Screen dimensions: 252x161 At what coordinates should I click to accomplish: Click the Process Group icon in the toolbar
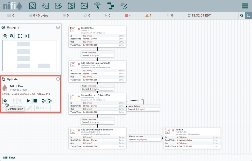71,6
